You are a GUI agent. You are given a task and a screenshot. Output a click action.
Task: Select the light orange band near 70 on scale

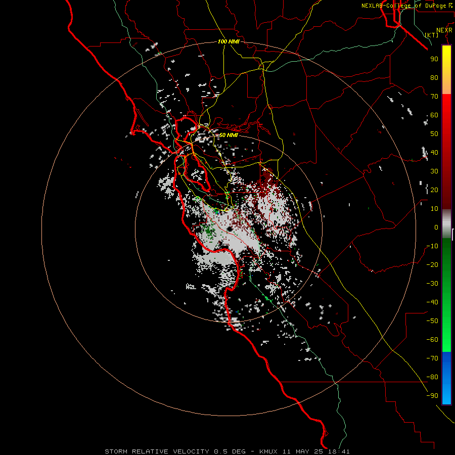[x=446, y=85]
